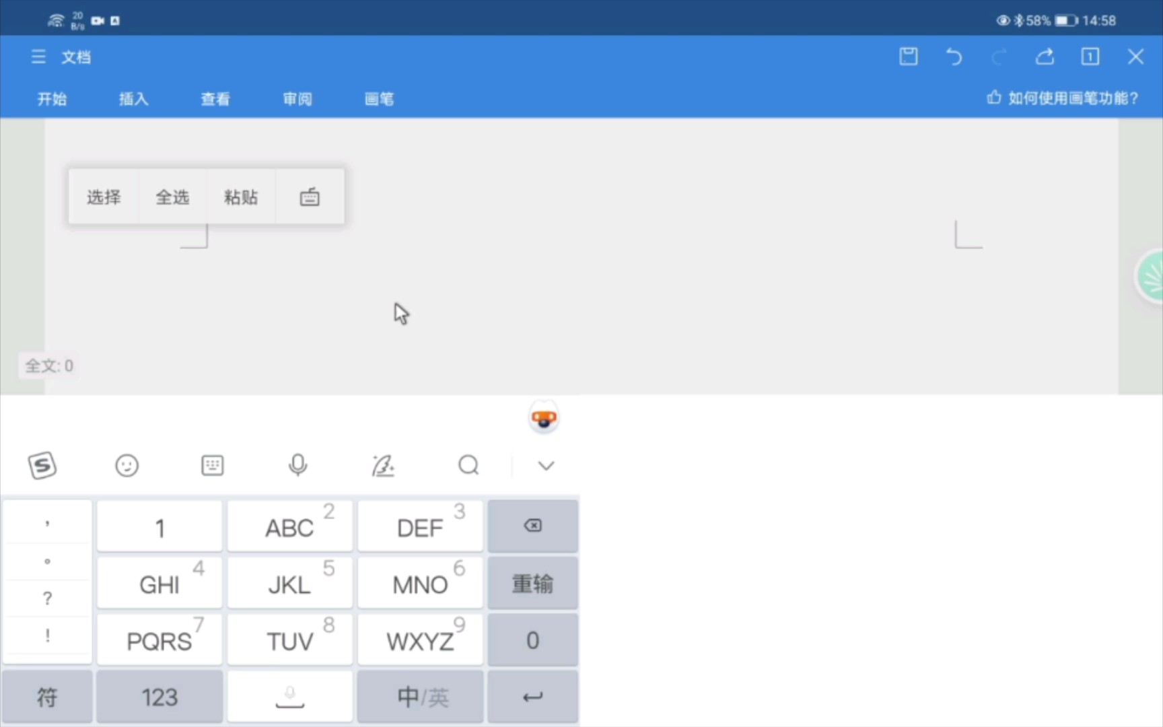This screenshot has height=727, width=1163.
Task: Tap the Sogou mascot avatar above keyboard
Action: [x=544, y=417]
